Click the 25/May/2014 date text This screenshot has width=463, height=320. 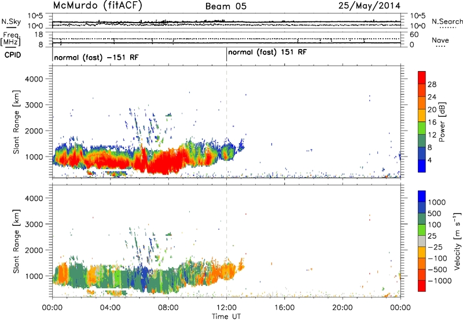(369, 6)
